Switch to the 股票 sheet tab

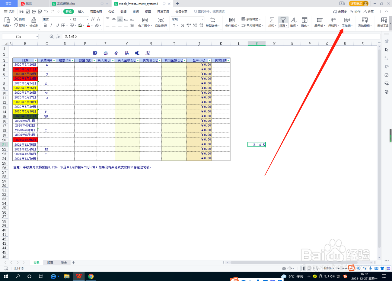coord(50,263)
